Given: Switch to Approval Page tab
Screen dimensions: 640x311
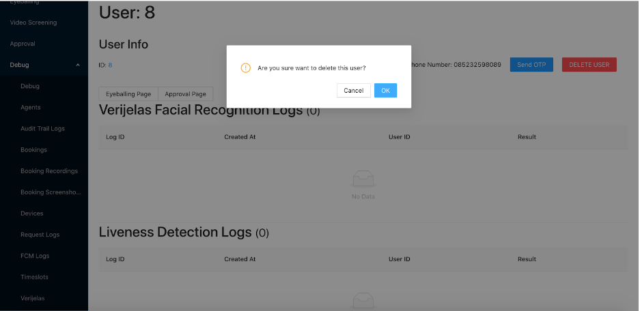Looking at the screenshot, I should click(x=185, y=93).
